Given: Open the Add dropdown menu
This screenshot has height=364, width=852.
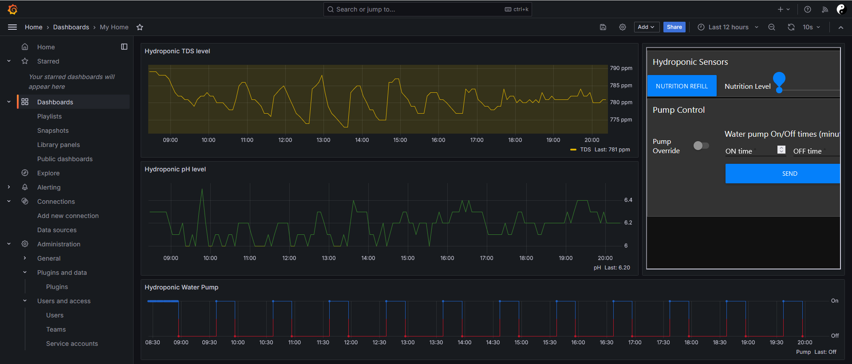Looking at the screenshot, I should 647,27.
